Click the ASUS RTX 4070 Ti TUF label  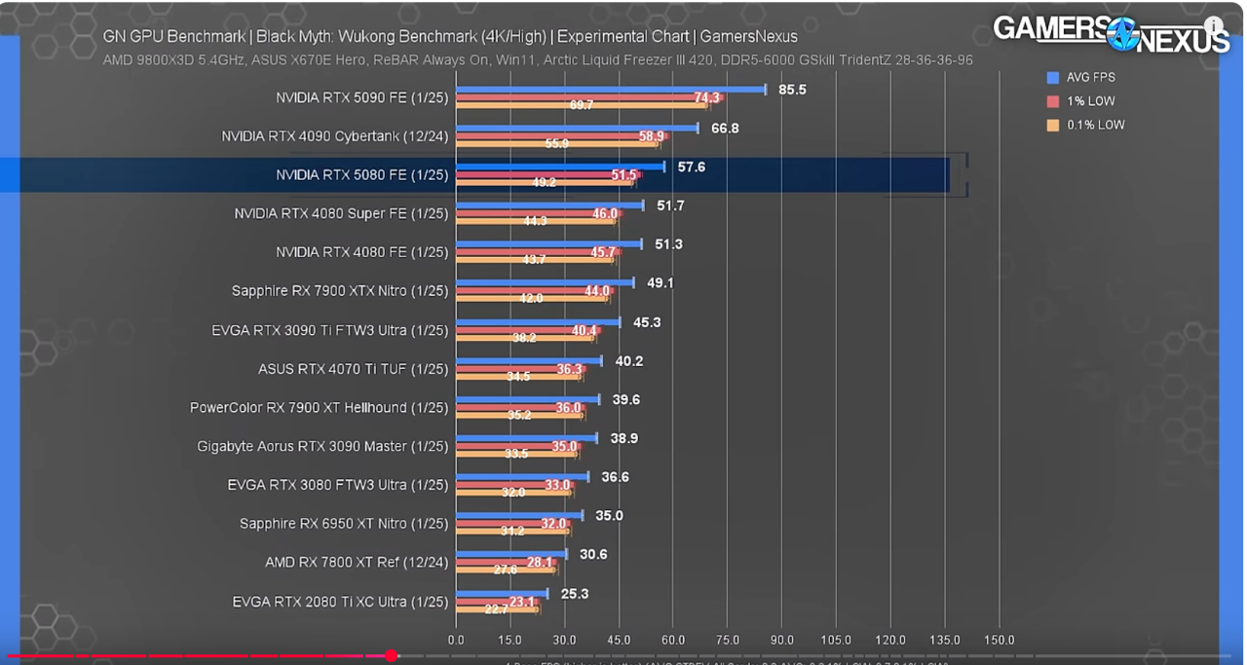pyautogui.click(x=353, y=369)
